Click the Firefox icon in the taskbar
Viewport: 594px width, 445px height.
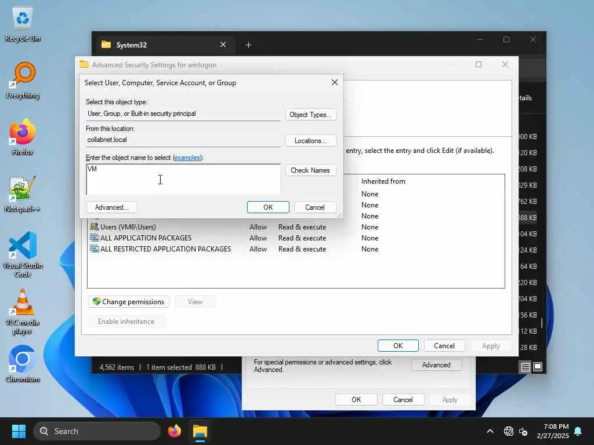click(x=174, y=431)
